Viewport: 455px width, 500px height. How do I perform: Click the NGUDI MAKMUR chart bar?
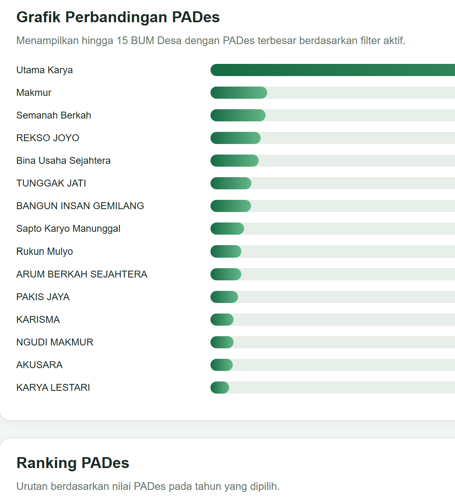click(222, 342)
